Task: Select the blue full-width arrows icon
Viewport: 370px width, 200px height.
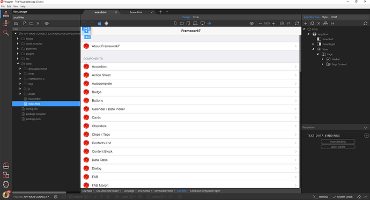Action: coord(209,24)
